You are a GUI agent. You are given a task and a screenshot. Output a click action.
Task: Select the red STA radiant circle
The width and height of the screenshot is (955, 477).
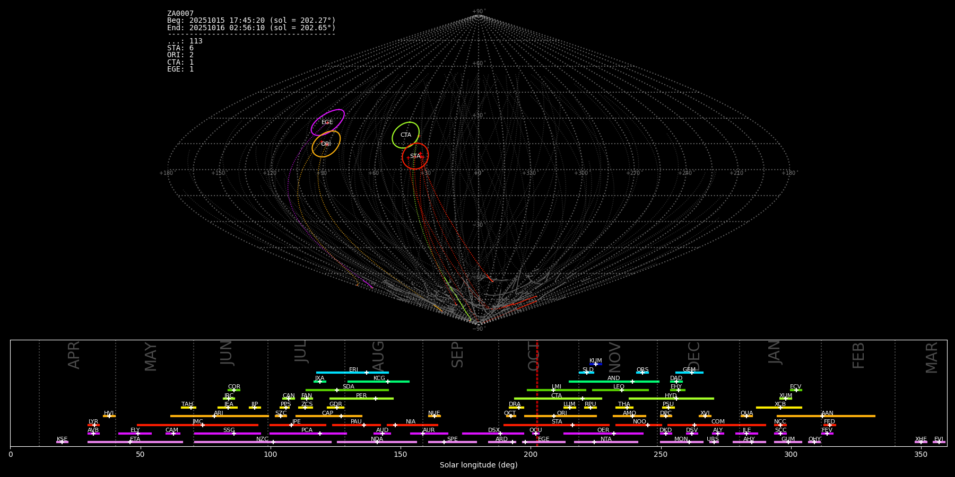pos(415,156)
